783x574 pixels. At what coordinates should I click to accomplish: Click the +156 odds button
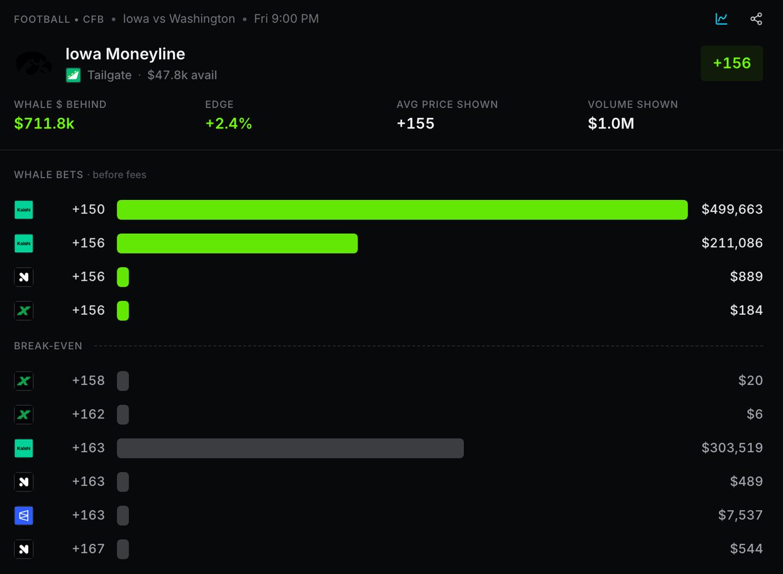731,63
